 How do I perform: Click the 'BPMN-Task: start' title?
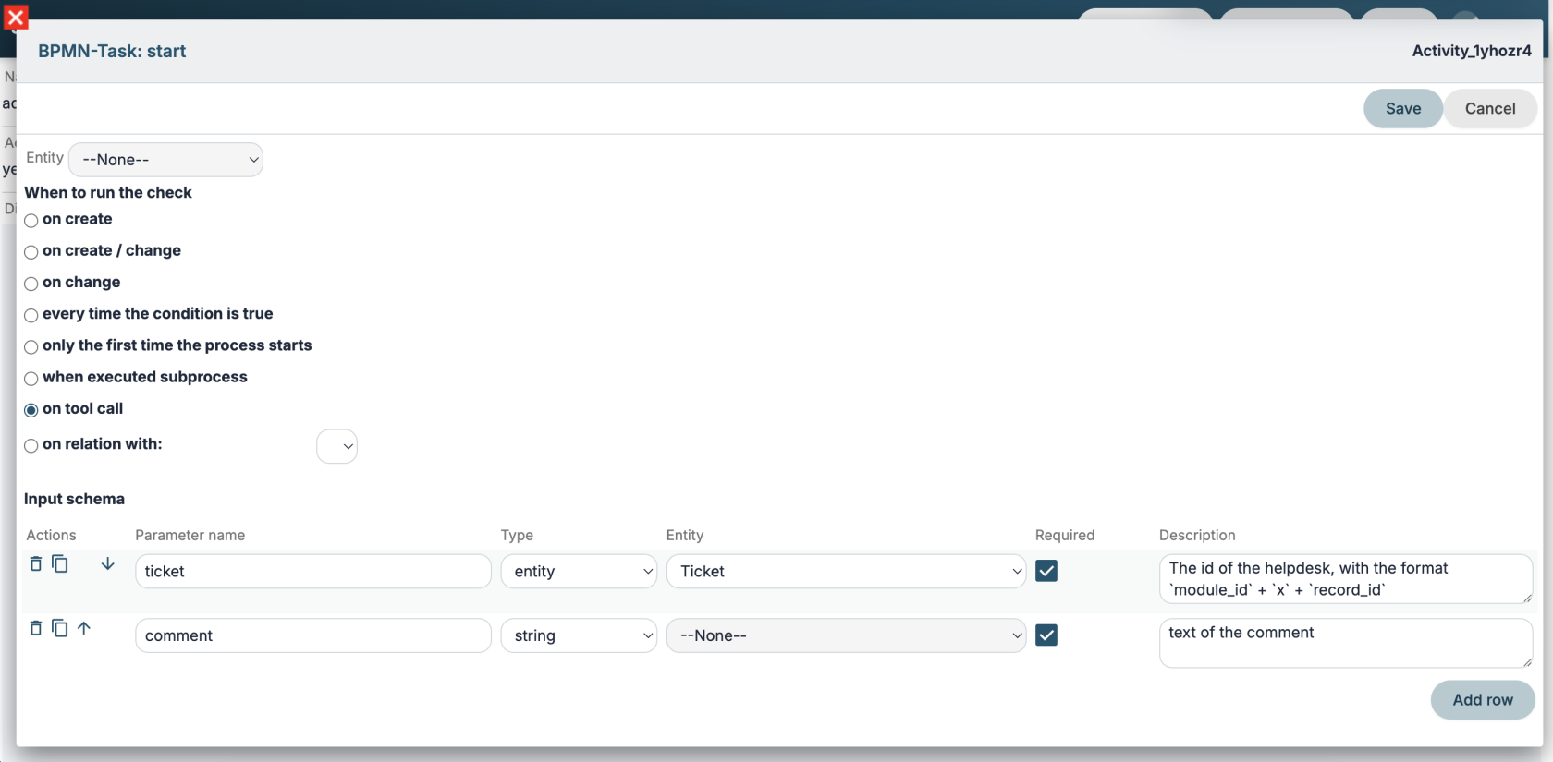tap(112, 52)
